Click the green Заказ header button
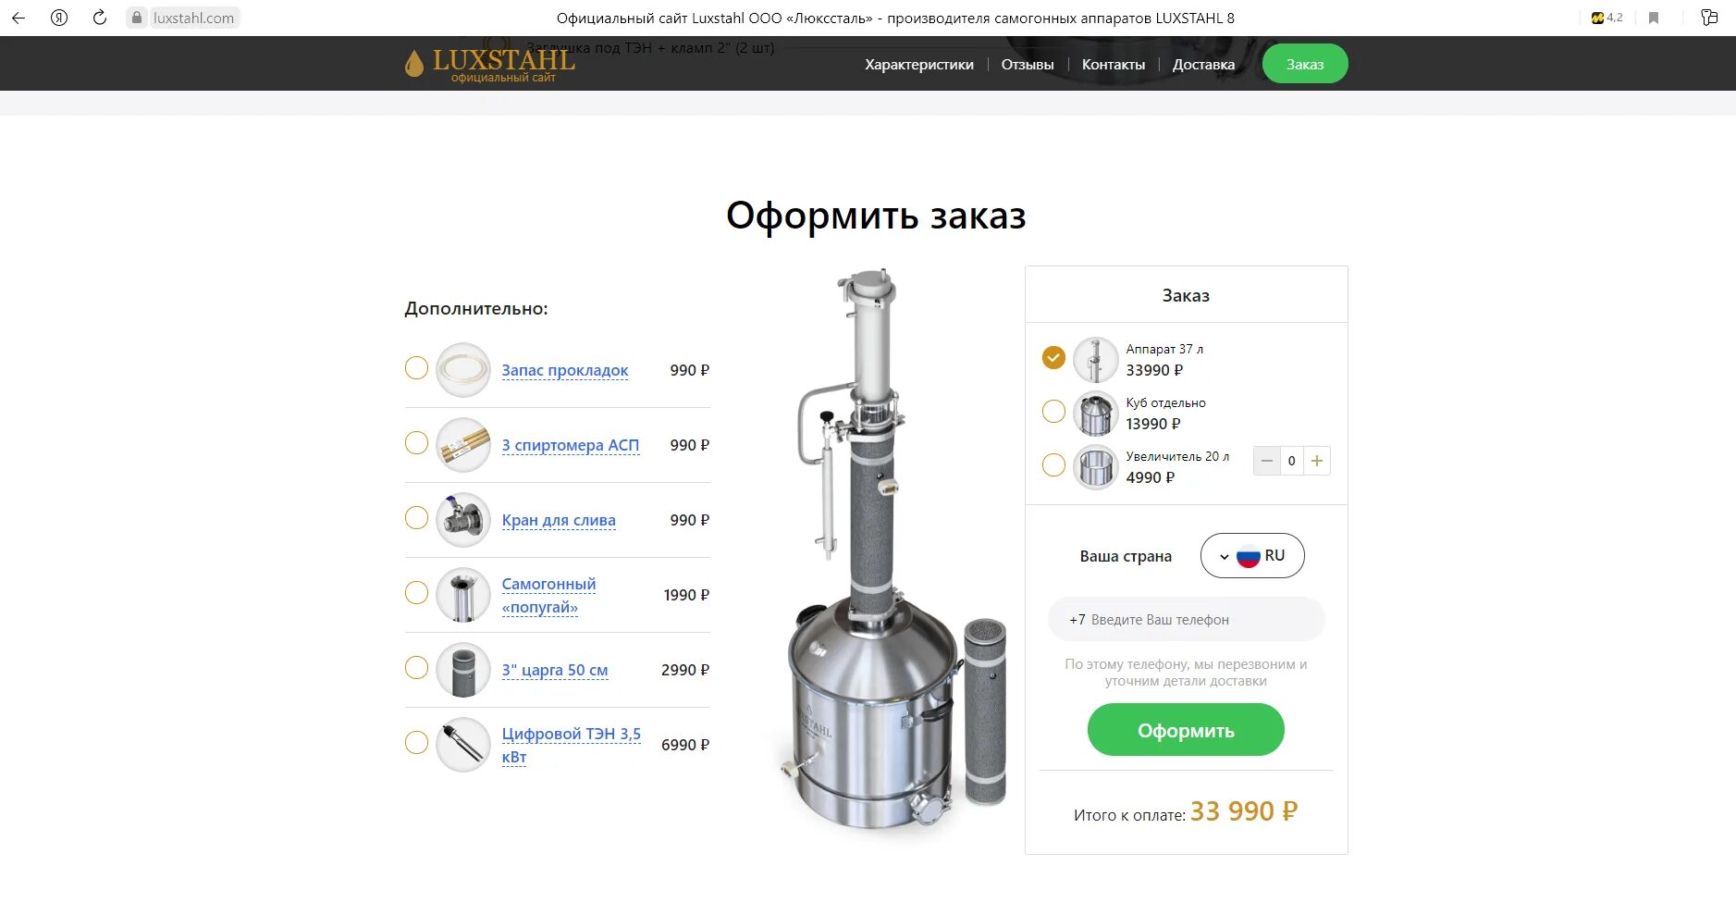 click(x=1305, y=64)
